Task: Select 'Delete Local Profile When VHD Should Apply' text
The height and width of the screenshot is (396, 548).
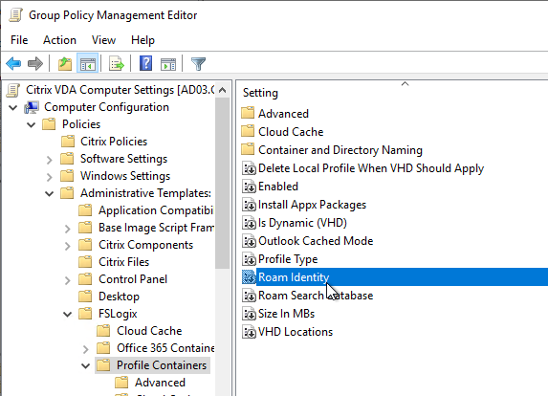Action: [371, 168]
